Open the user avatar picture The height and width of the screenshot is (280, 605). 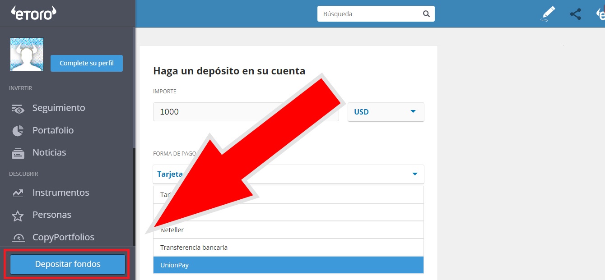pyautogui.click(x=27, y=54)
